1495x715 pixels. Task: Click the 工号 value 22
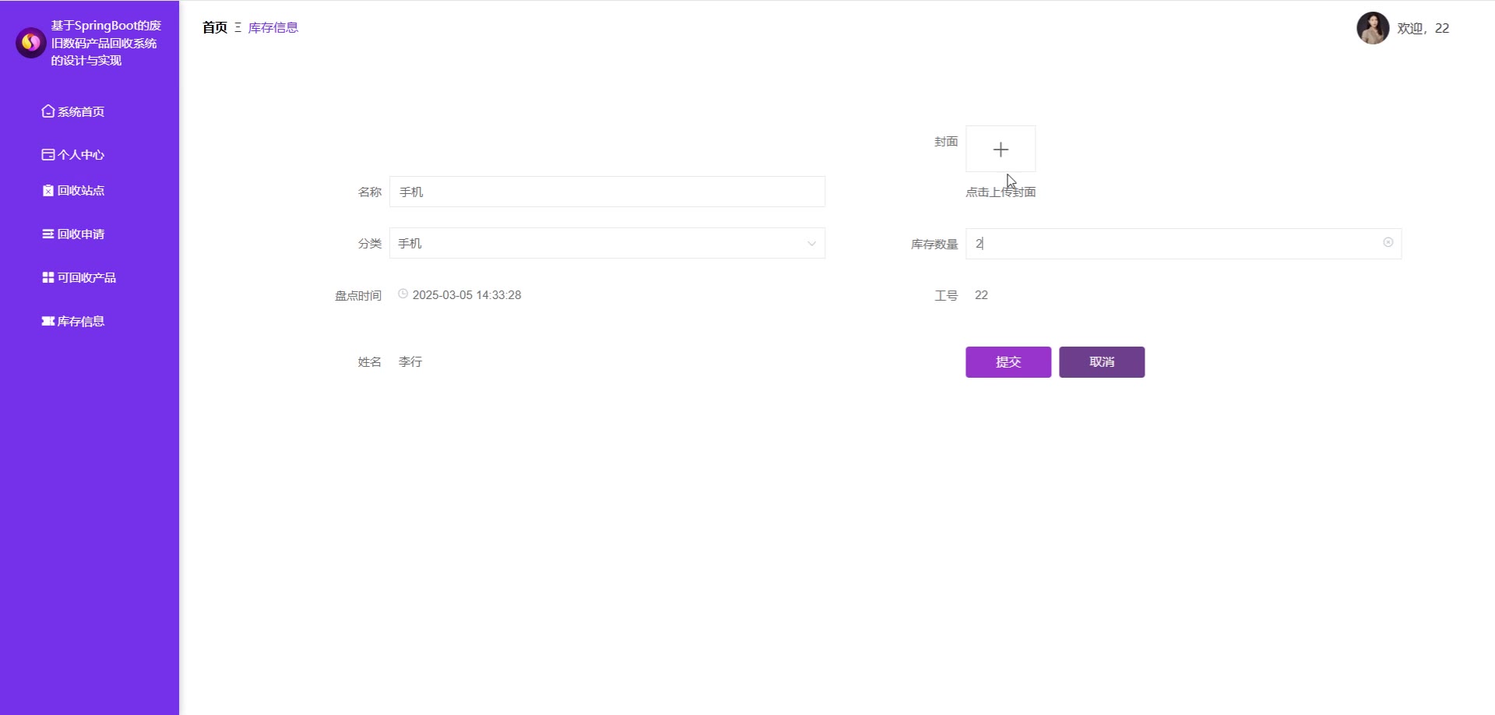click(981, 295)
